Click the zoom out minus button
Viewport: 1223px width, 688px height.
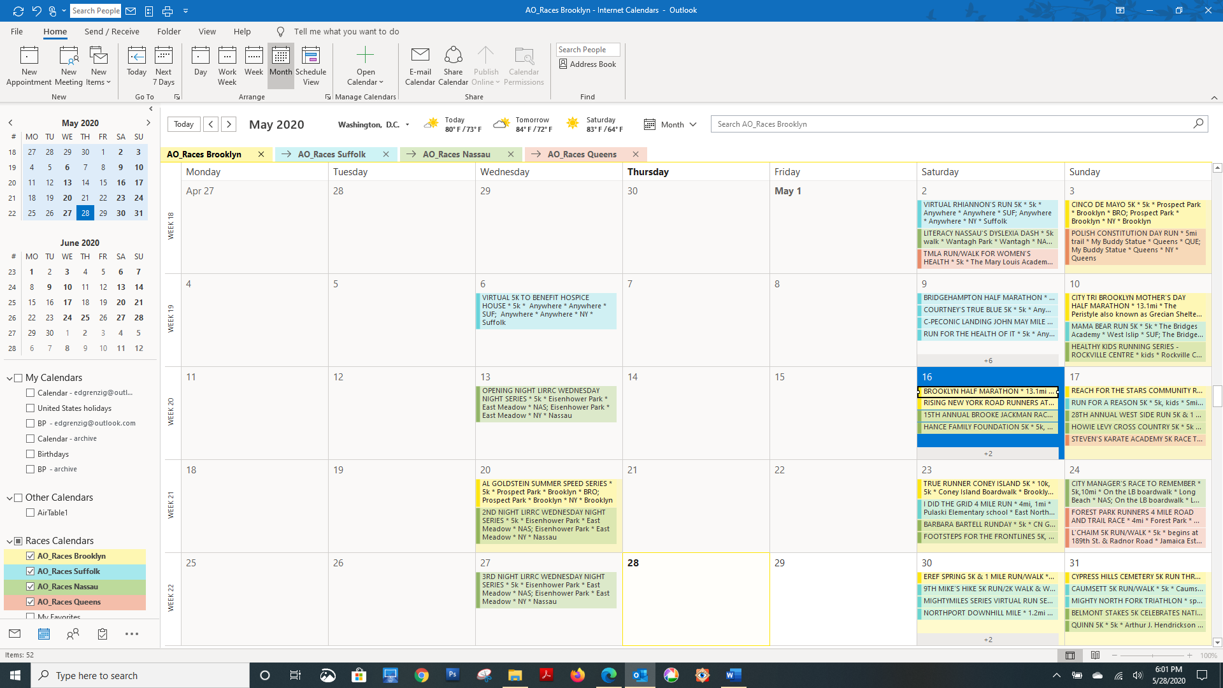[x=1114, y=655]
